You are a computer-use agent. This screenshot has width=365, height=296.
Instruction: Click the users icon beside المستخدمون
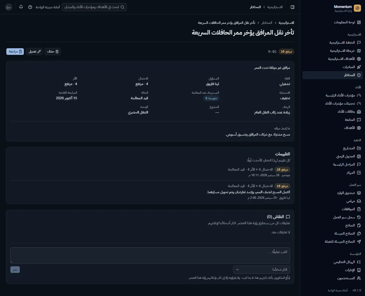click(359, 278)
